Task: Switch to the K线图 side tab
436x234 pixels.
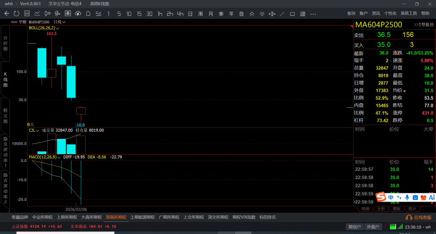Action: point(5,79)
